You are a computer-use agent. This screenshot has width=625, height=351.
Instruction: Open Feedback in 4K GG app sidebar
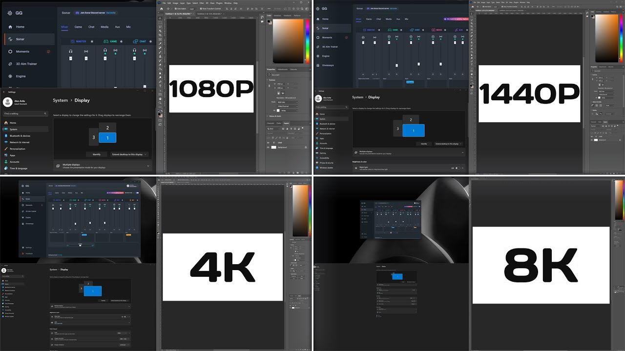click(x=29, y=253)
